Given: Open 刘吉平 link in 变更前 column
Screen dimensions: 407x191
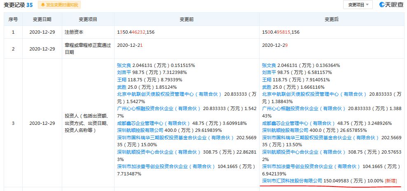Looking at the screenshot, I should [124, 72].
